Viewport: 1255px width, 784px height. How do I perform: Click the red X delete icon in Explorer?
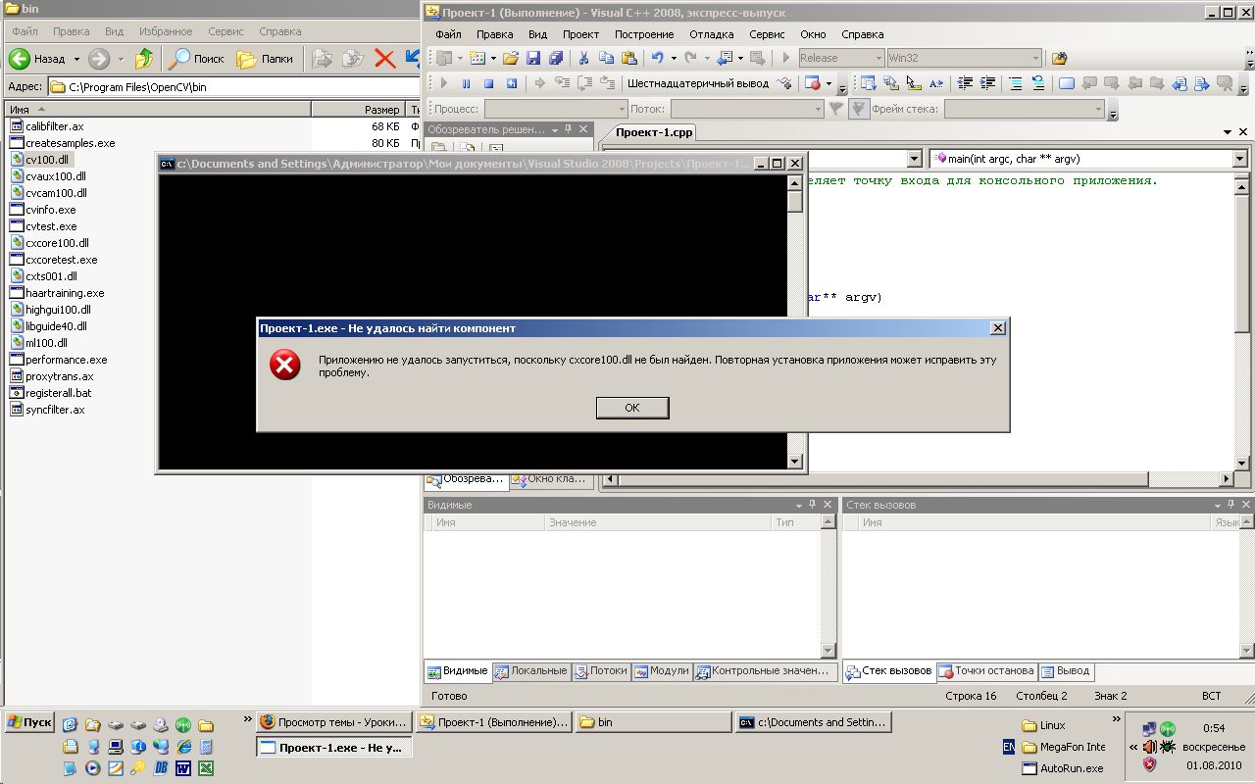click(384, 59)
